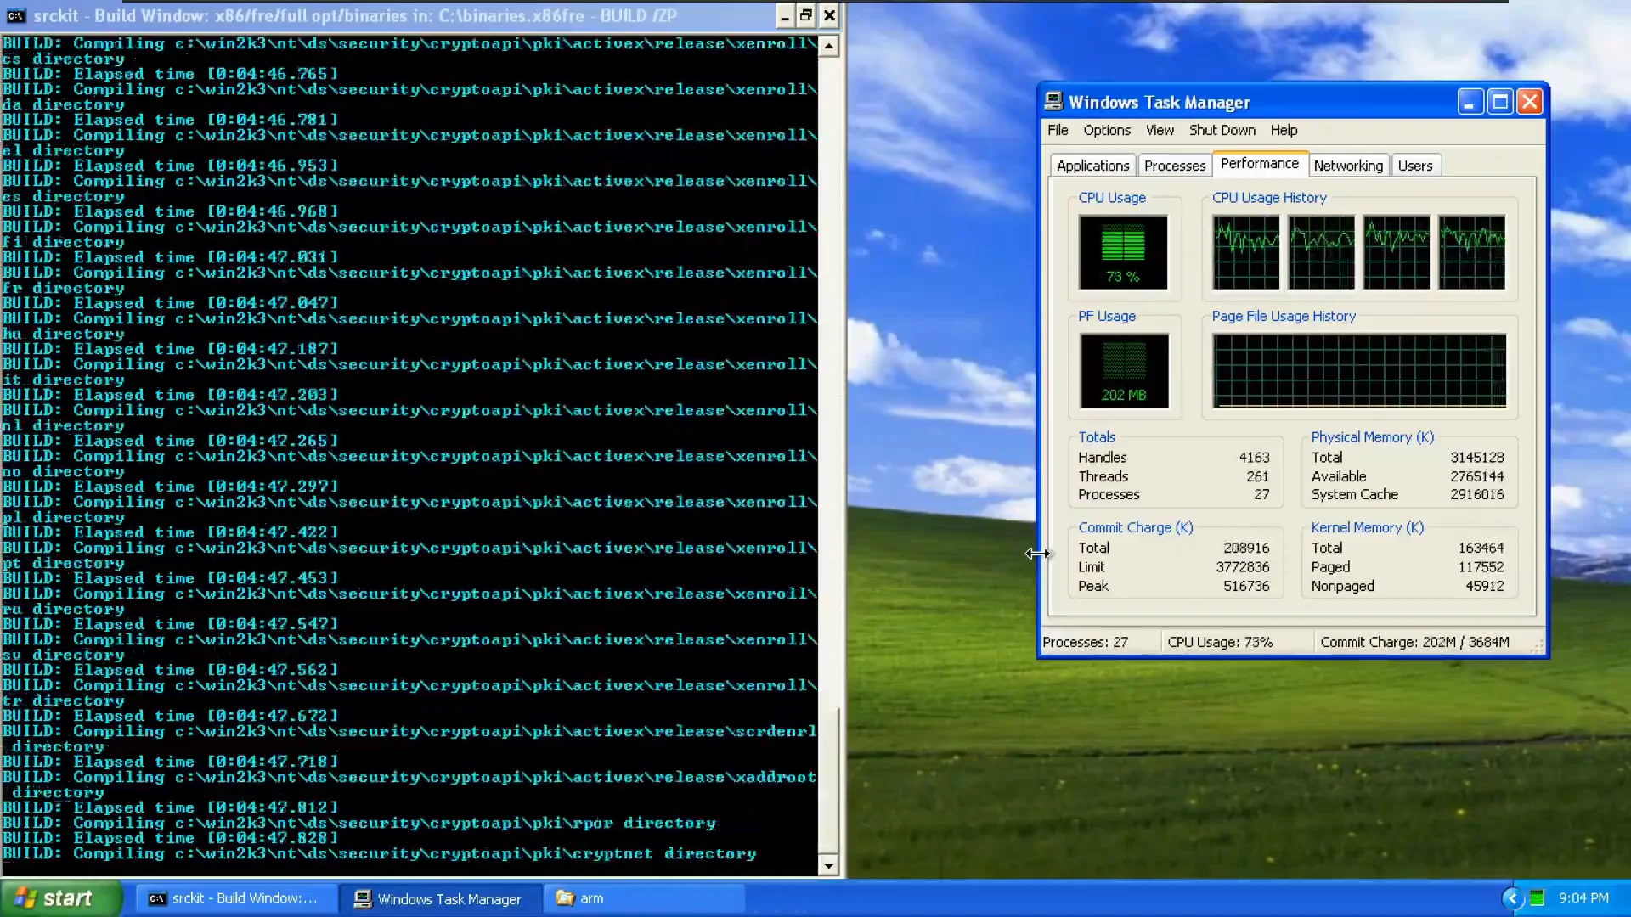
Task: Click Task Manager title bar icon
Action: click(1053, 102)
